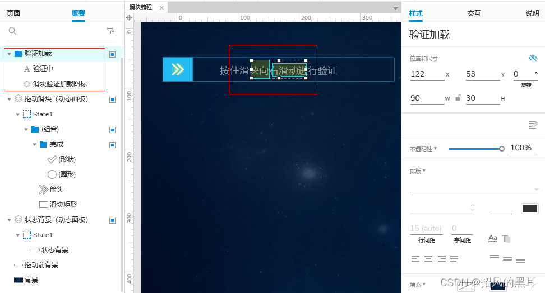545x293 pixels.
Task: Click the blue double-arrow slider block on canvas
Action: pyautogui.click(x=178, y=69)
